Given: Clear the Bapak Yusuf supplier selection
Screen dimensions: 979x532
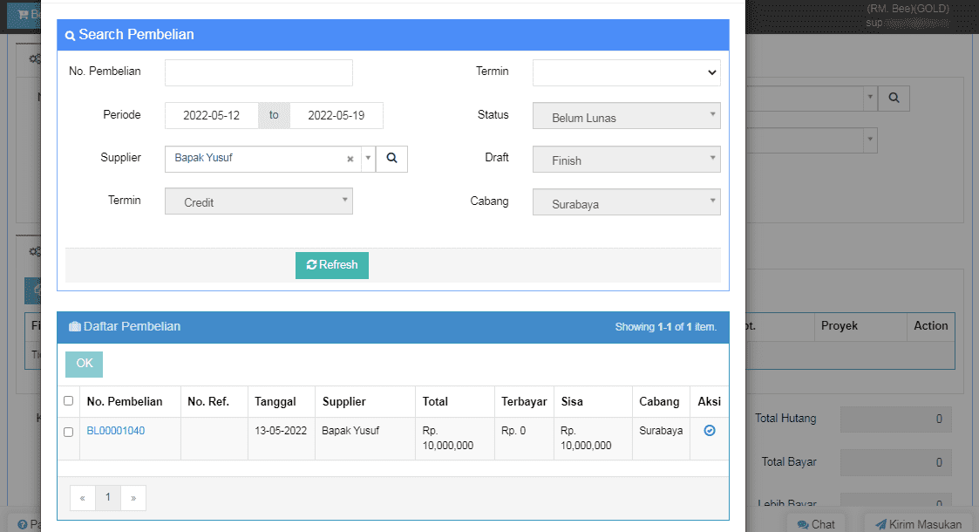Looking at the screenshot, I should (x=350, y=160).
